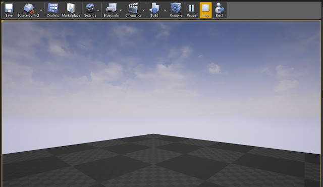Image resolution: width=323 pixels, height=187 pixels.
Task: Open the Settings menu icon
Action: 90,10
